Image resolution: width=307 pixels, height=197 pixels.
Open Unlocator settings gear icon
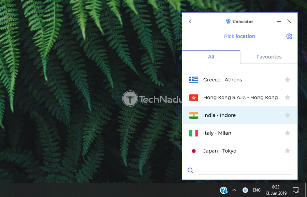(289, 36)
